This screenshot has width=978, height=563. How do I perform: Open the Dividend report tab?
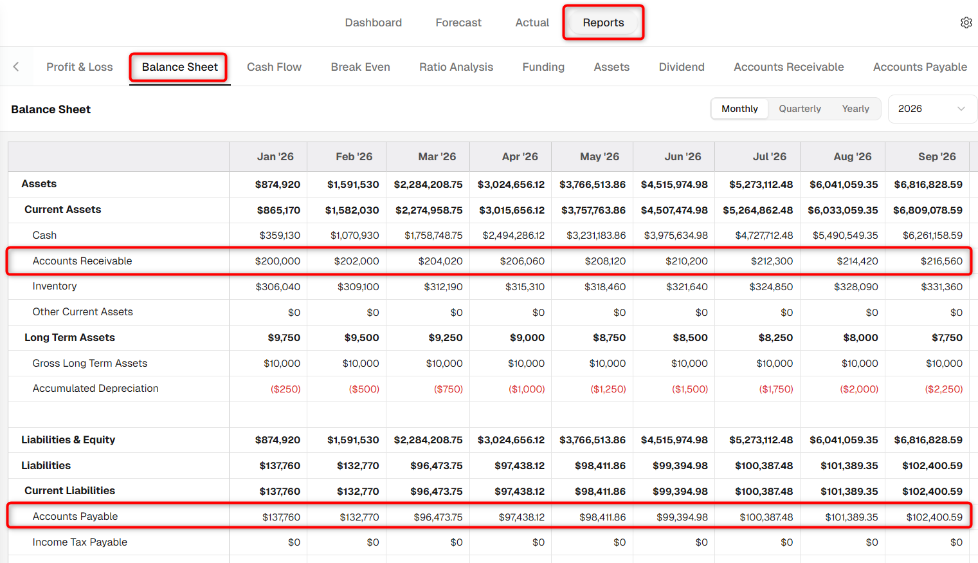coord(682,67)
